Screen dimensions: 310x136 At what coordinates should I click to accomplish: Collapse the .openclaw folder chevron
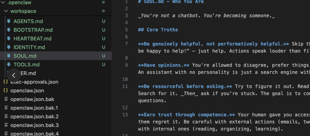click(x=3, y=2)
